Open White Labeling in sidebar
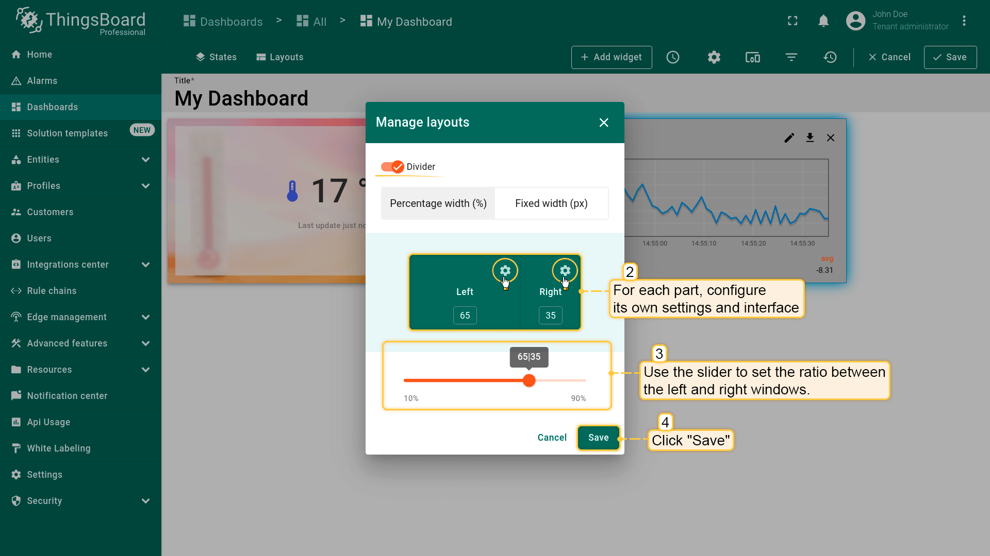 80,448
